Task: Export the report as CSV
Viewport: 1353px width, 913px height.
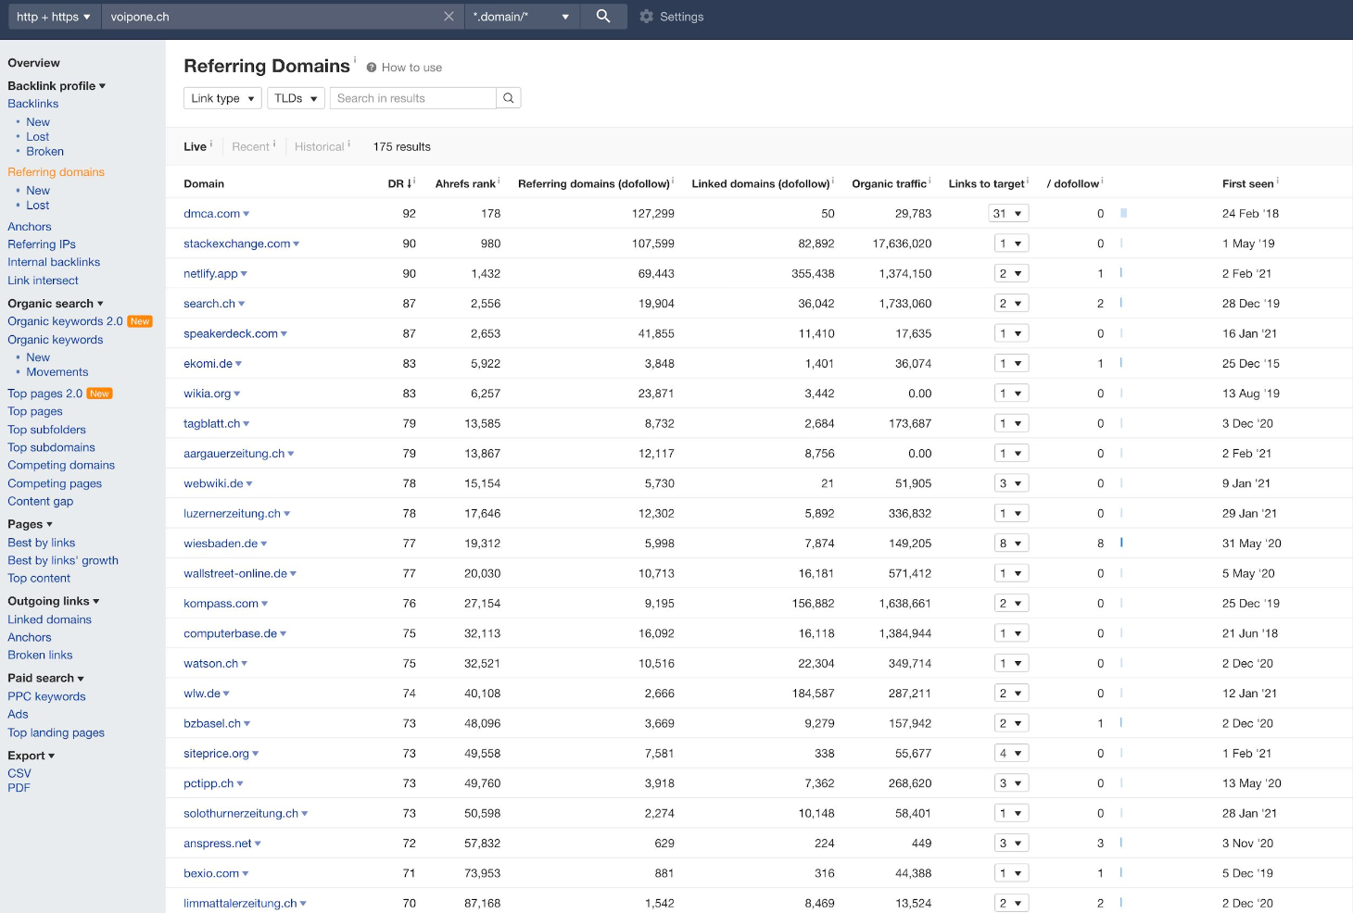Action: (19, 773)
